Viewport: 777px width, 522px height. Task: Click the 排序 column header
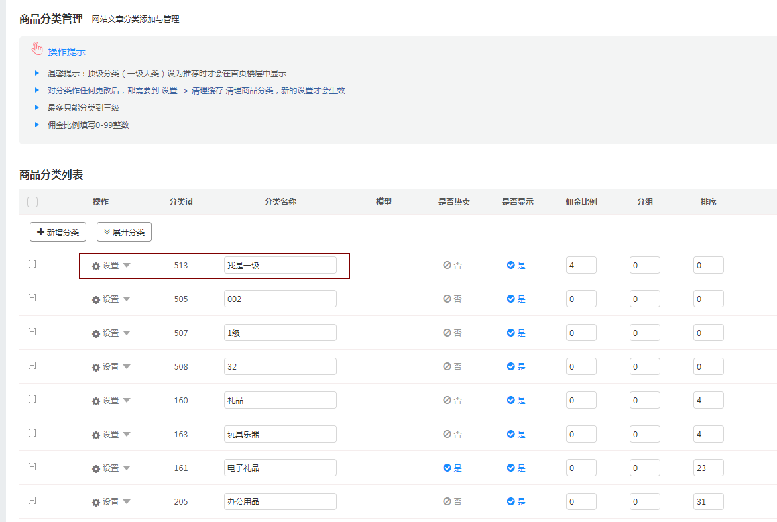[709, 202]
